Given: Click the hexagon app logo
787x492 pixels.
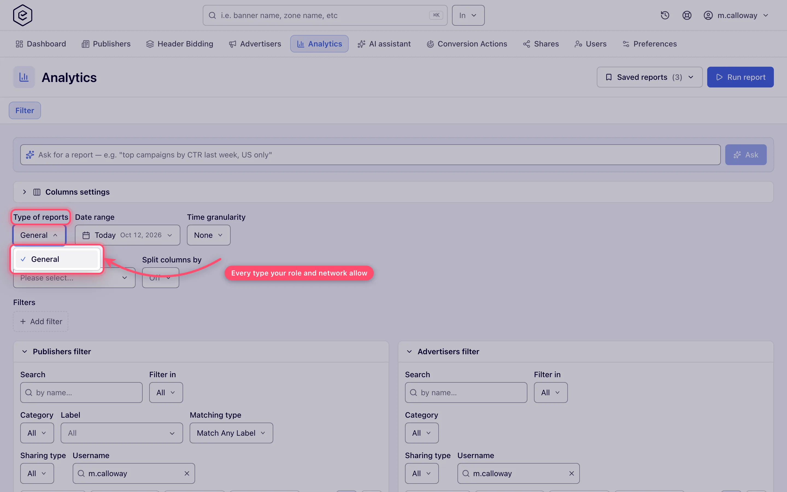Looking at the screenshot, I should click(22, 15).
